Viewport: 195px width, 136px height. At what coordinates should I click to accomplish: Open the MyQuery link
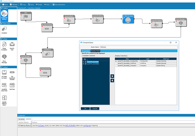41,126
